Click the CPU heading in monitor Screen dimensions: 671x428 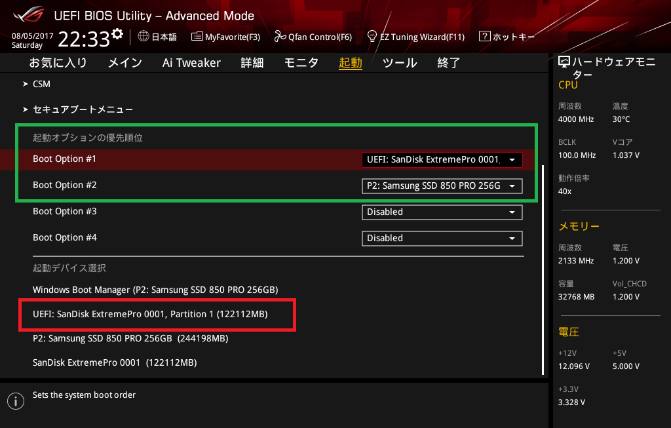(568, 85)
